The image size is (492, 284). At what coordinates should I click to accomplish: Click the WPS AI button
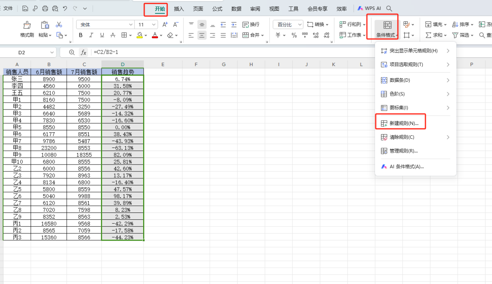pyautogui.click(x=369, y=8)
